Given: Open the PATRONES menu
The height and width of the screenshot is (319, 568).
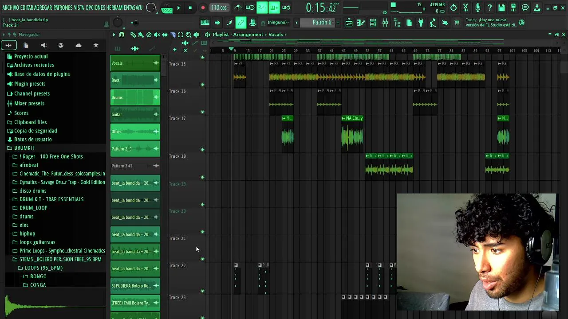Looking at the screenshot, I should 63,8.
